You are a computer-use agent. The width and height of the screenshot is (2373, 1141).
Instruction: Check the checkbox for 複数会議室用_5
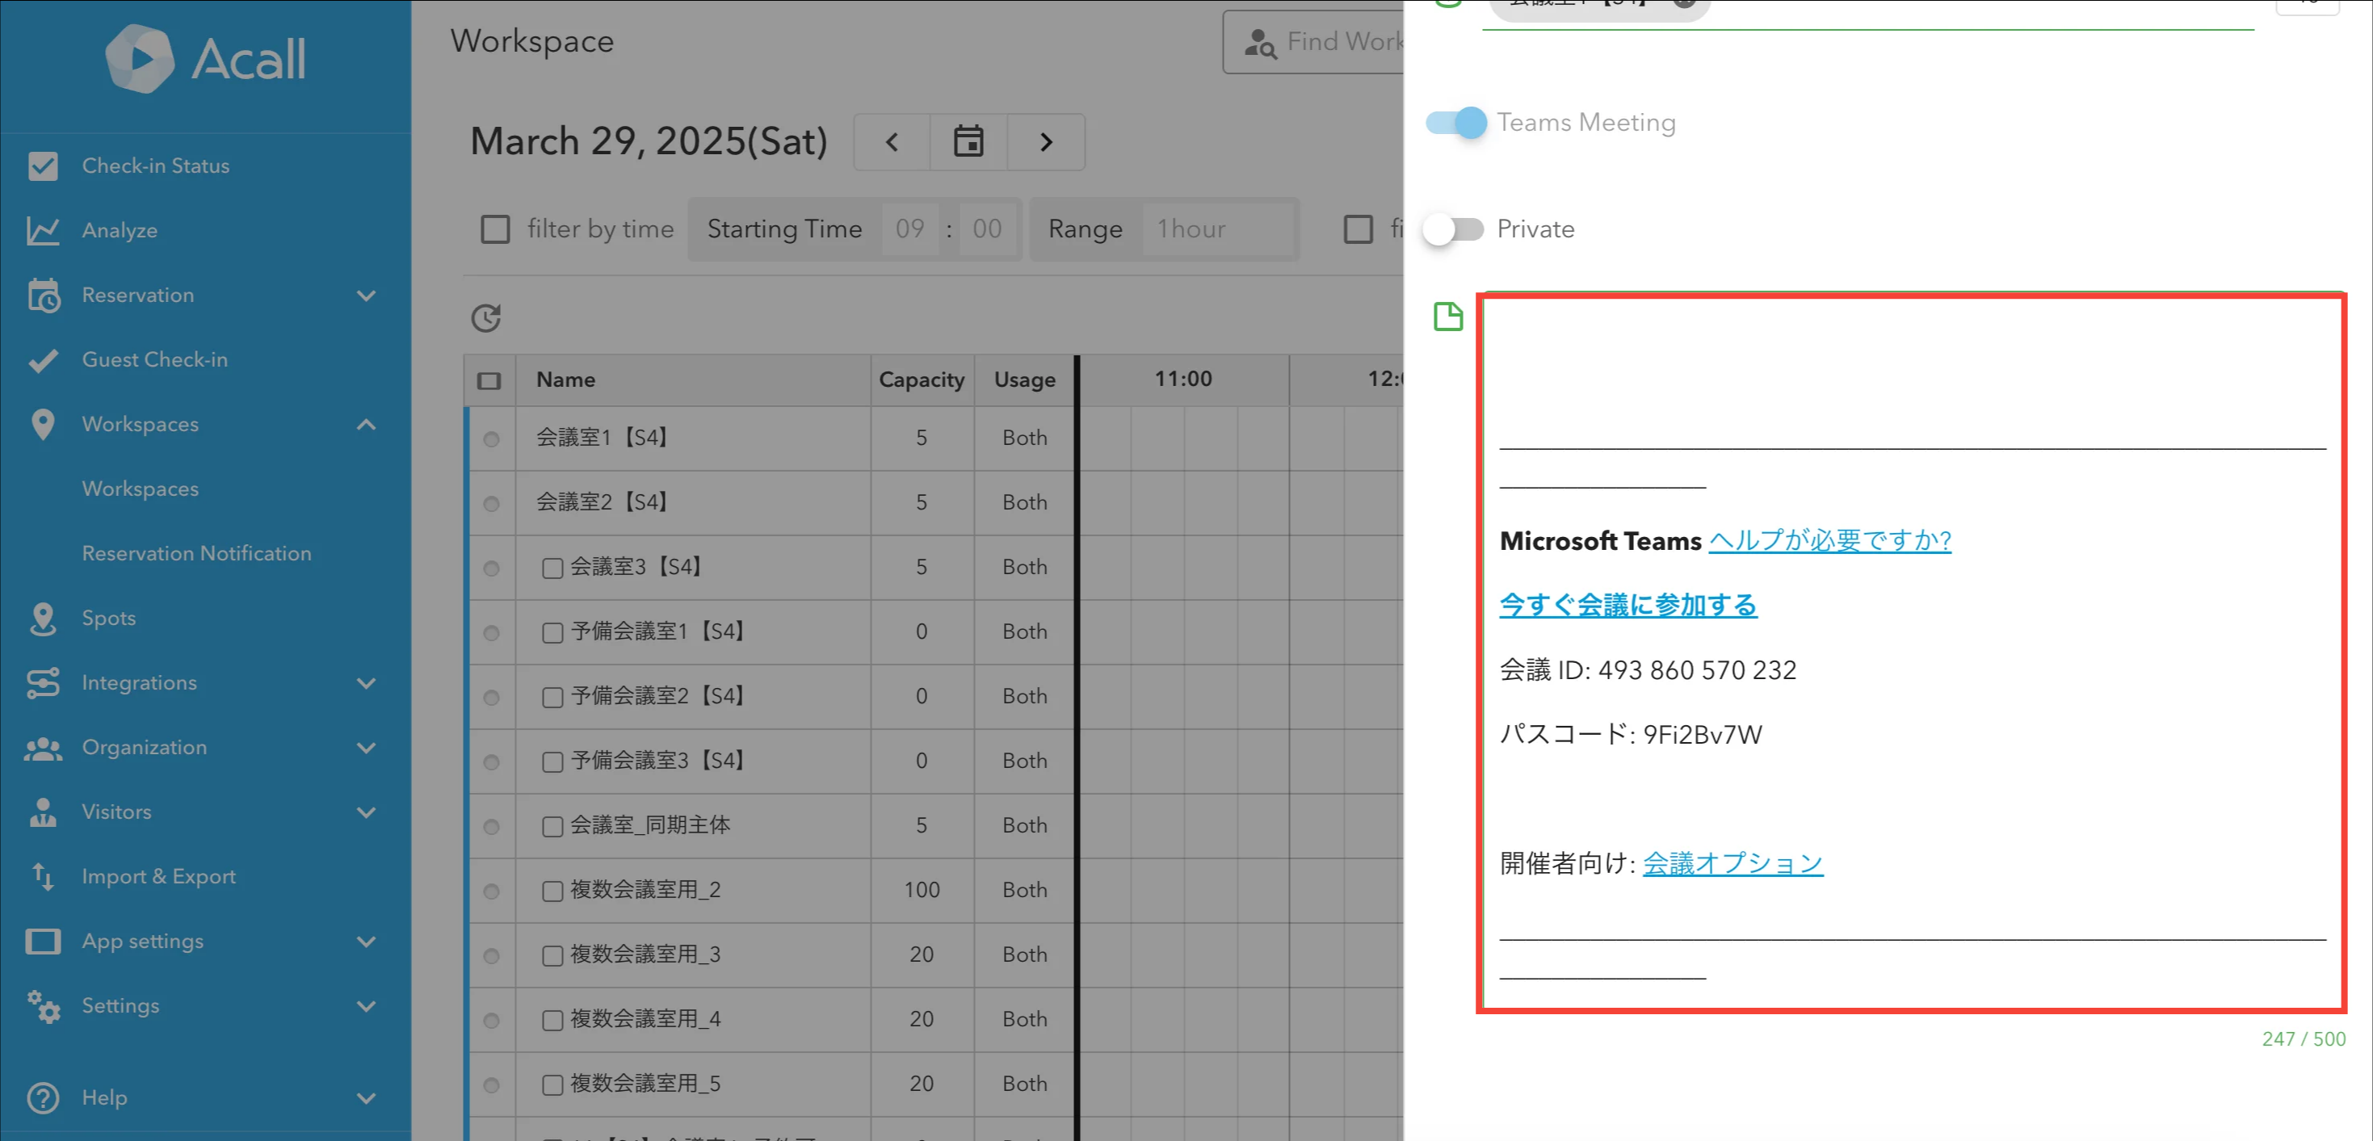click(552, 1084)
